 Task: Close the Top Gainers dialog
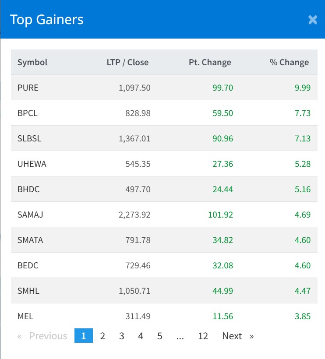pyautogui.click(x=312, y=20)
